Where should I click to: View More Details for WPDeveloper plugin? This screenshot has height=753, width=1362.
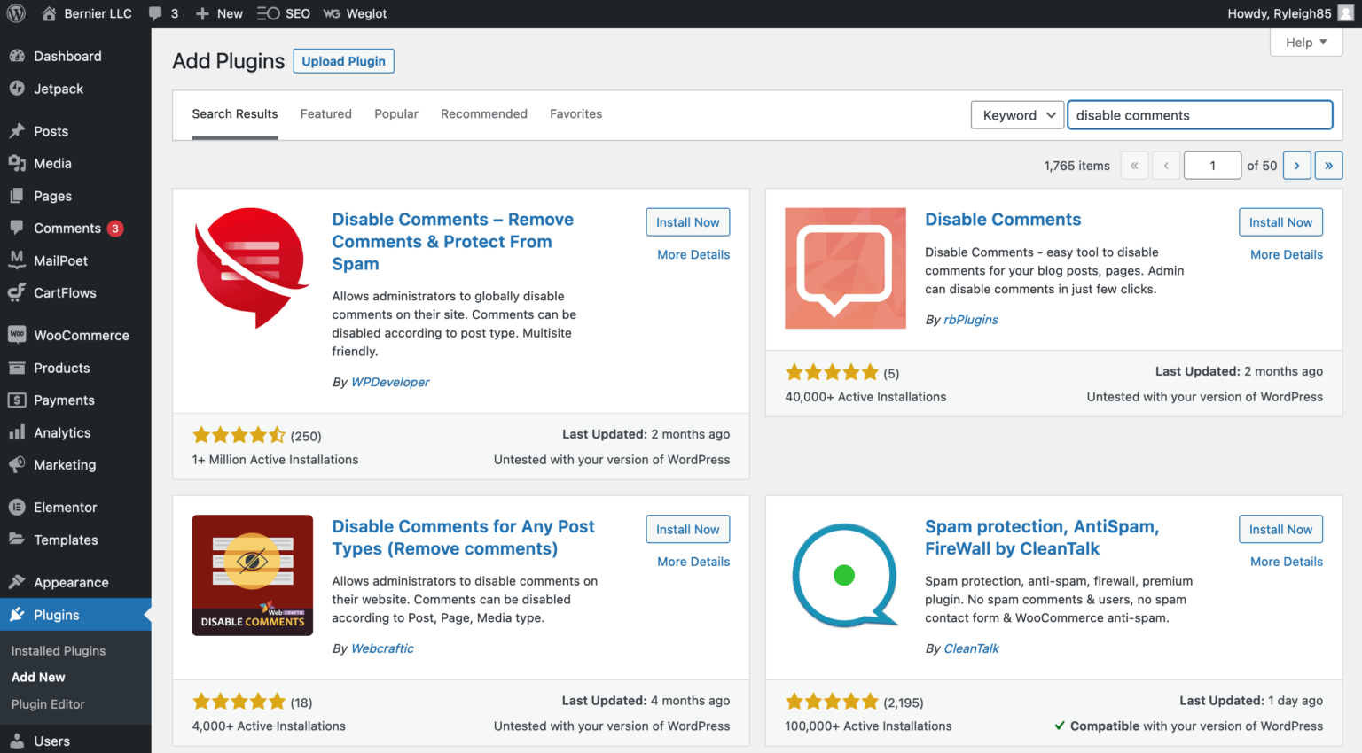point(693,254)
